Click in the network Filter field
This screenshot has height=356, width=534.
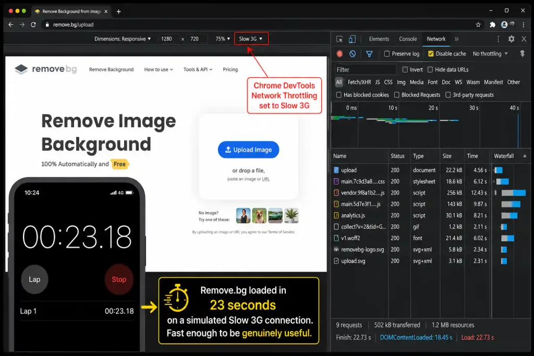pyautogui.click(x=366, y=69)
